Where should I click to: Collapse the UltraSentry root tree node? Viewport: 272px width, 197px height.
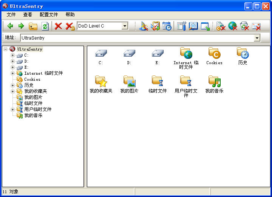tap(6, 49)
